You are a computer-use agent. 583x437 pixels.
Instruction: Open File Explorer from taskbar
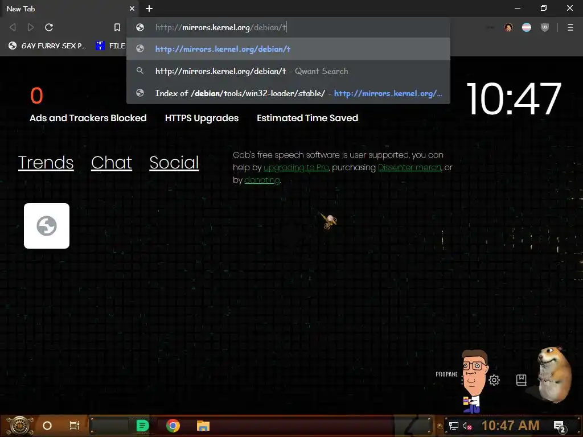[x=203, y=426]
